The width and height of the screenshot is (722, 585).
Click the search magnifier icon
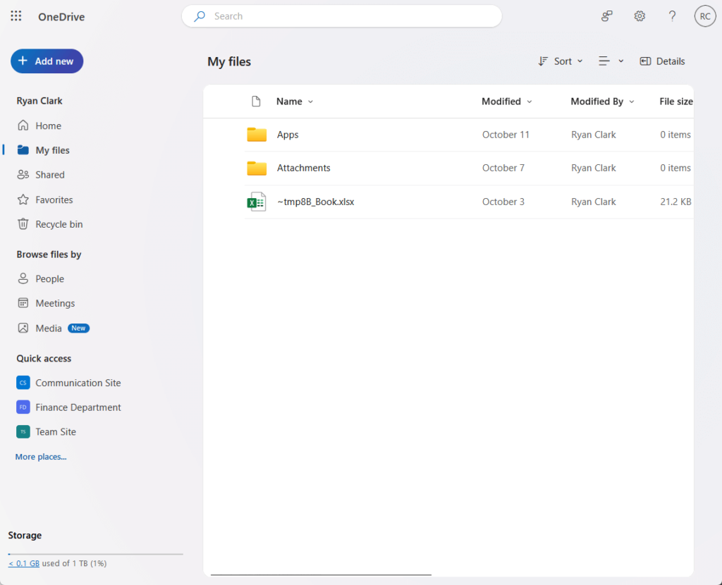tap(200, 17)
